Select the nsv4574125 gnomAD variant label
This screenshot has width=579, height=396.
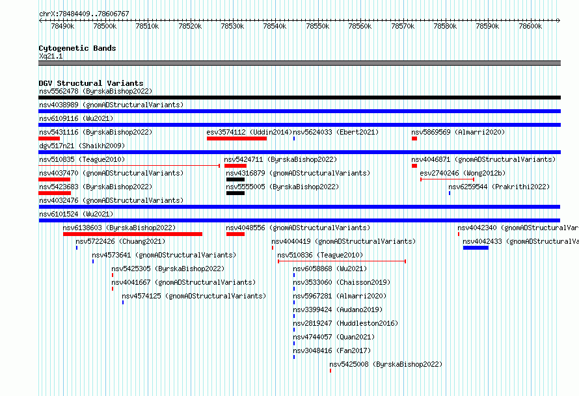point(194,296)
